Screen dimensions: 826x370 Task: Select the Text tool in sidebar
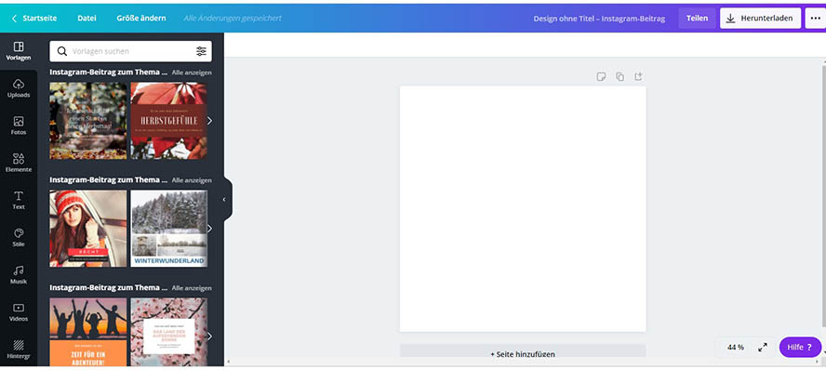19,201
